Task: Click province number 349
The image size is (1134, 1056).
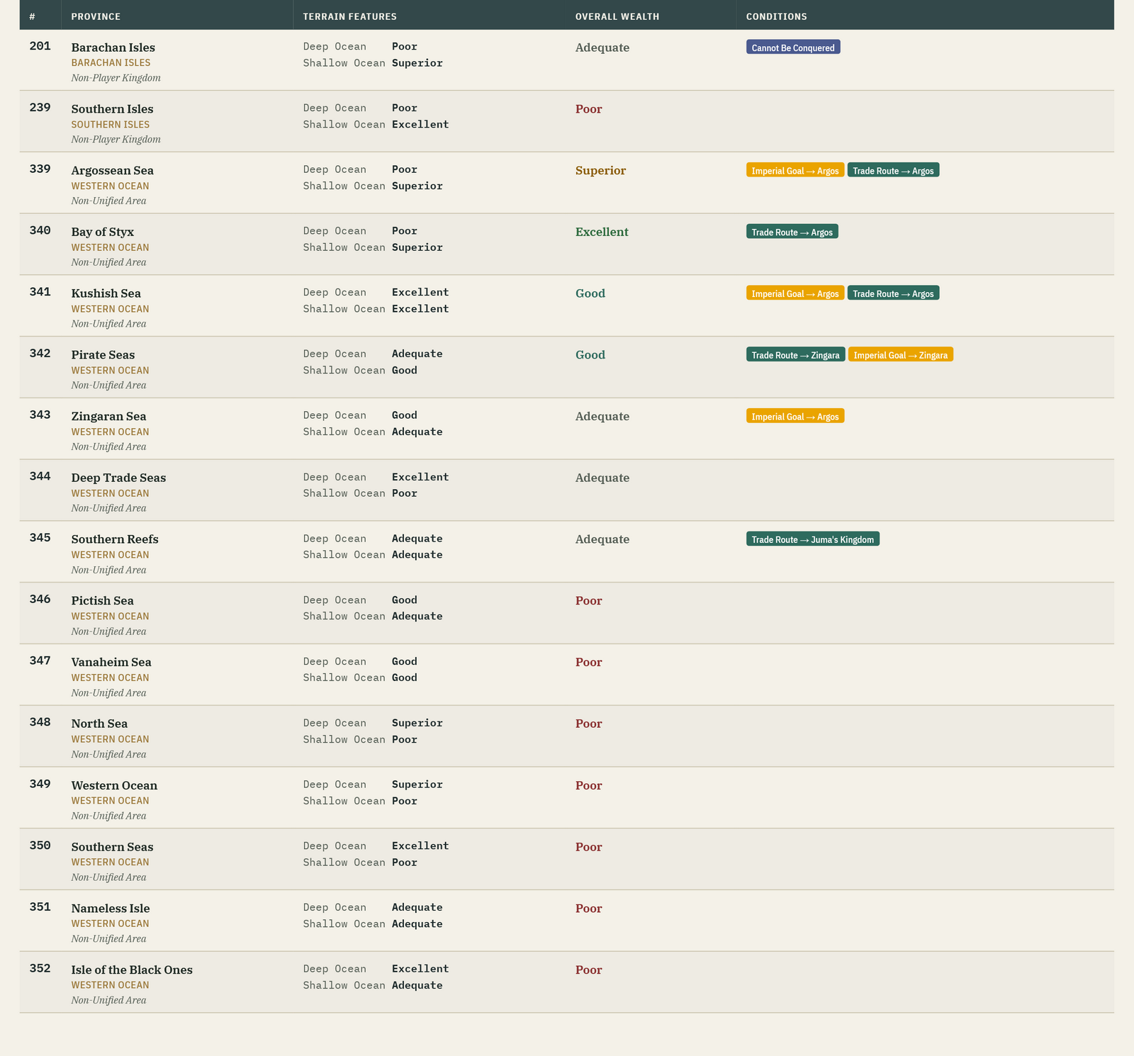Action: [40, 784]
